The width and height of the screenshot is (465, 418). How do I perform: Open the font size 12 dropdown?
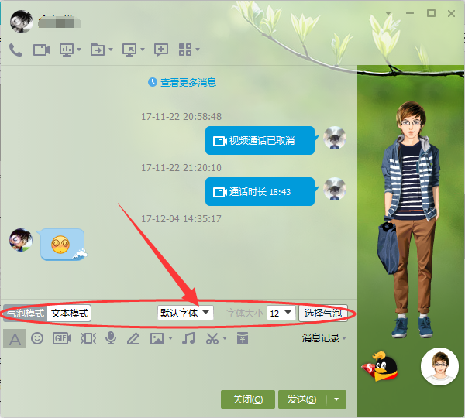coord(281,313)
